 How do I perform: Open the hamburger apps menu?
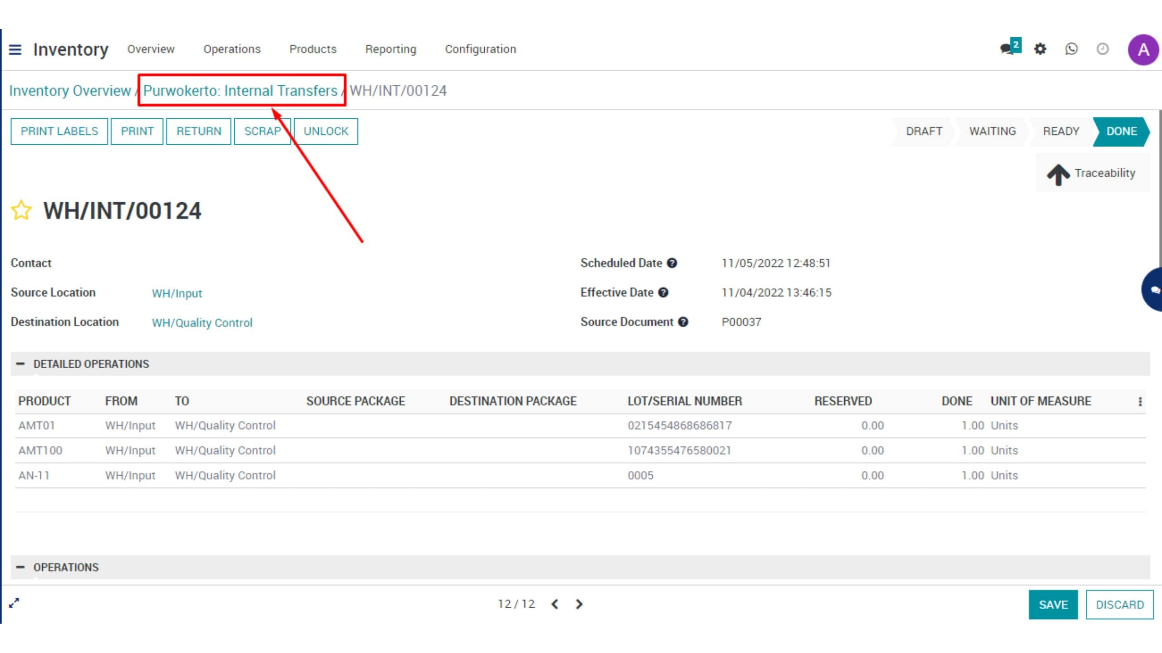click(15, 49)
